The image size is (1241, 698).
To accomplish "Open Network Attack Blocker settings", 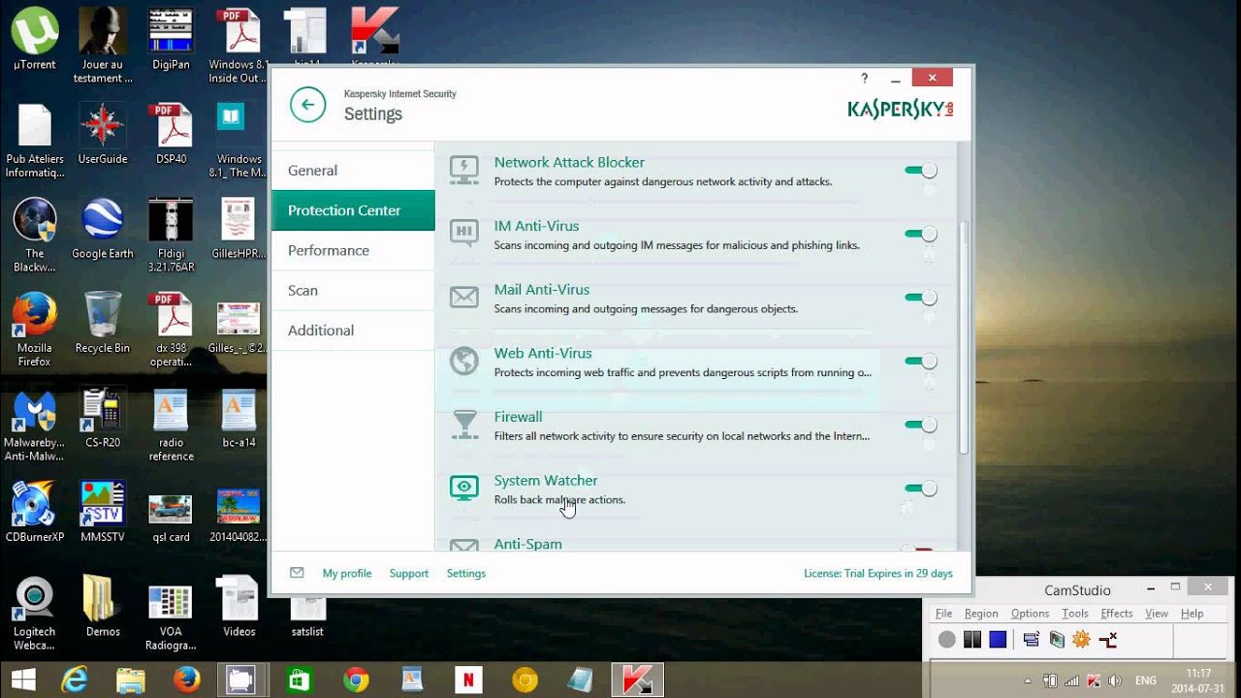I will tap(569, 162).
